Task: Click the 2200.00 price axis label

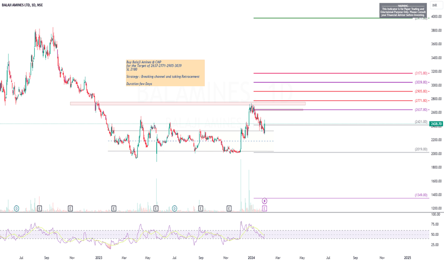Action: click(x=436, y=140)
